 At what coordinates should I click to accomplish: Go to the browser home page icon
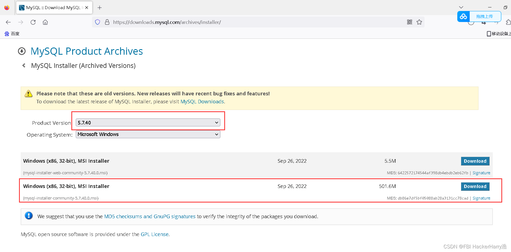[x=45, y=22]
